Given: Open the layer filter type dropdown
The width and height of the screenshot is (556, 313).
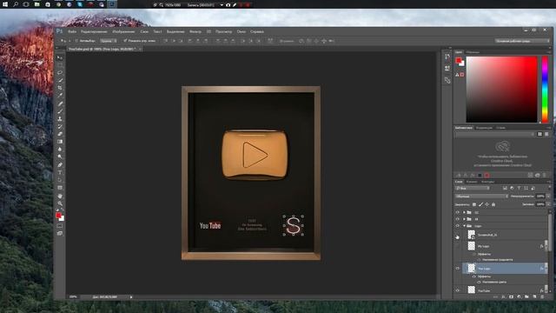Looking at the screenshot, I should [x=473, y=188].
